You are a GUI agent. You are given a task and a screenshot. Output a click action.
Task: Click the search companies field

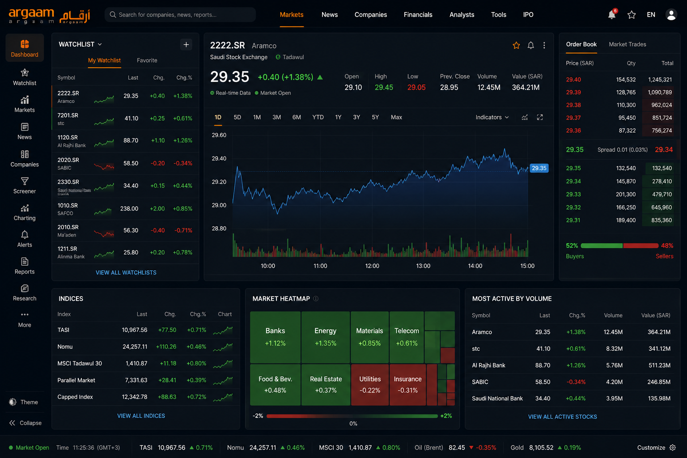(180, 15)
